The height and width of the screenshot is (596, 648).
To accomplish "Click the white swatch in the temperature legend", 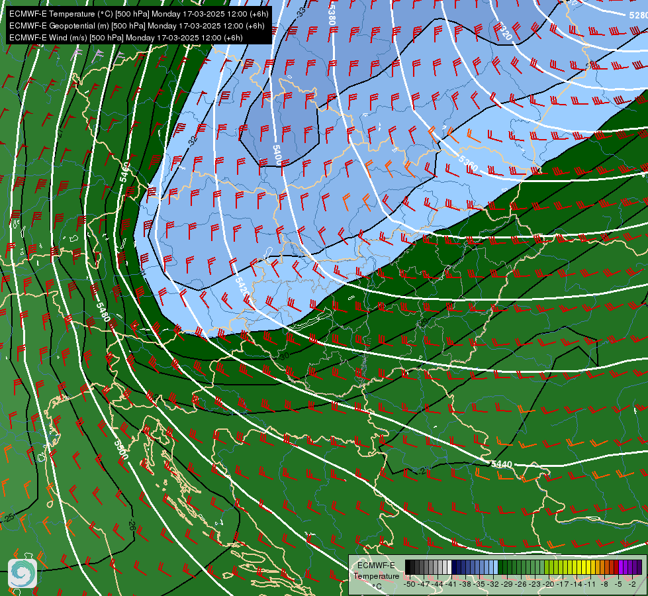I will (449, 567).
